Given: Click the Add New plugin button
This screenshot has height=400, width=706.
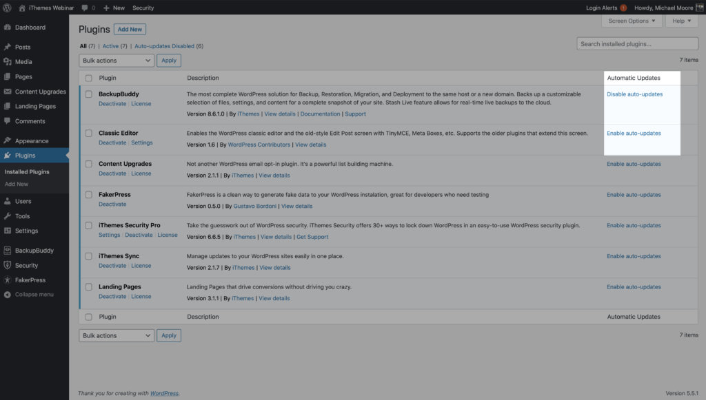Looking at the screenshot, I should (x=130, y=29).
